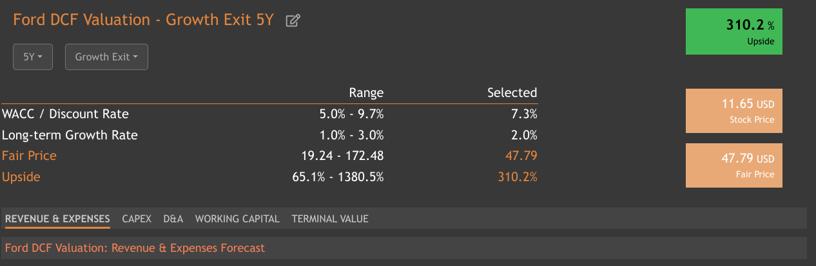Switch to the CAPEX tab
Viewport: 816px width, 266px height.
pos(137,218)
